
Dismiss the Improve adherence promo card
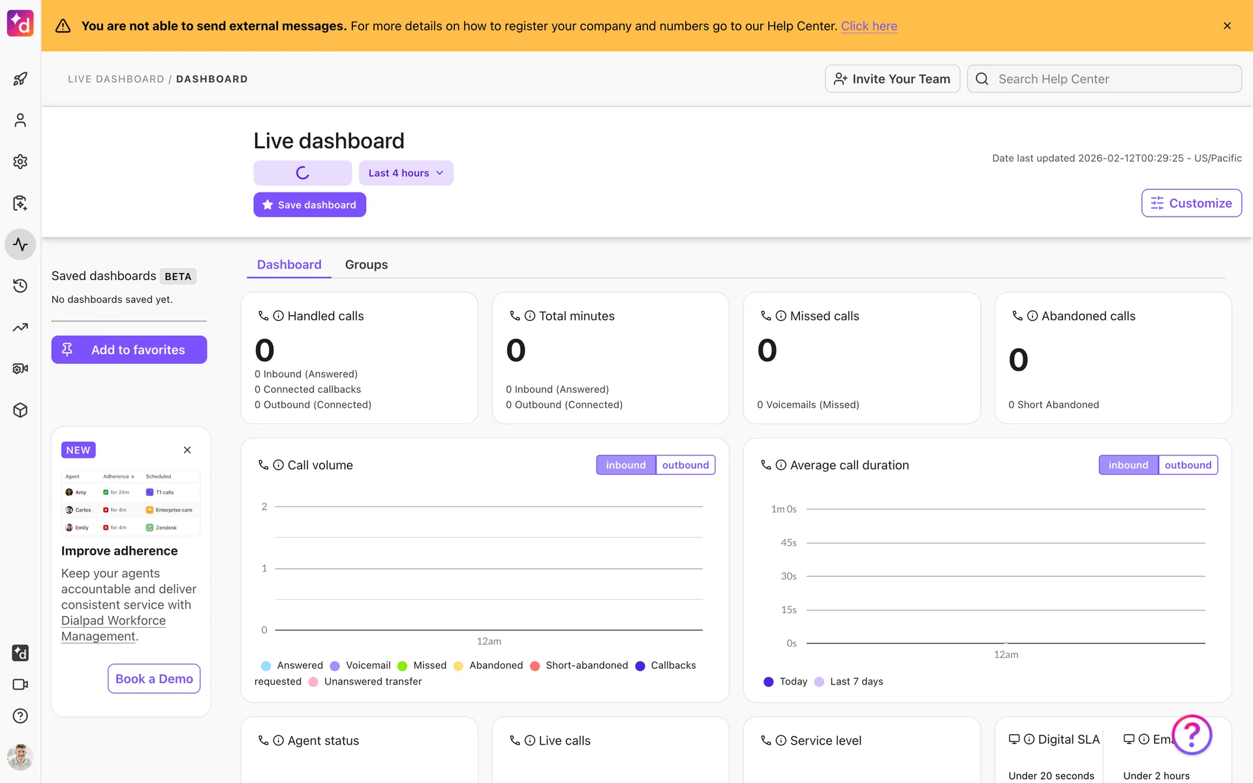187,450
